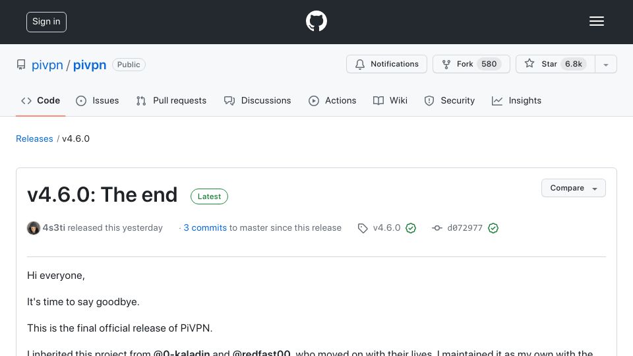
Task: Click the fork count 580
Action: (489, 64)
